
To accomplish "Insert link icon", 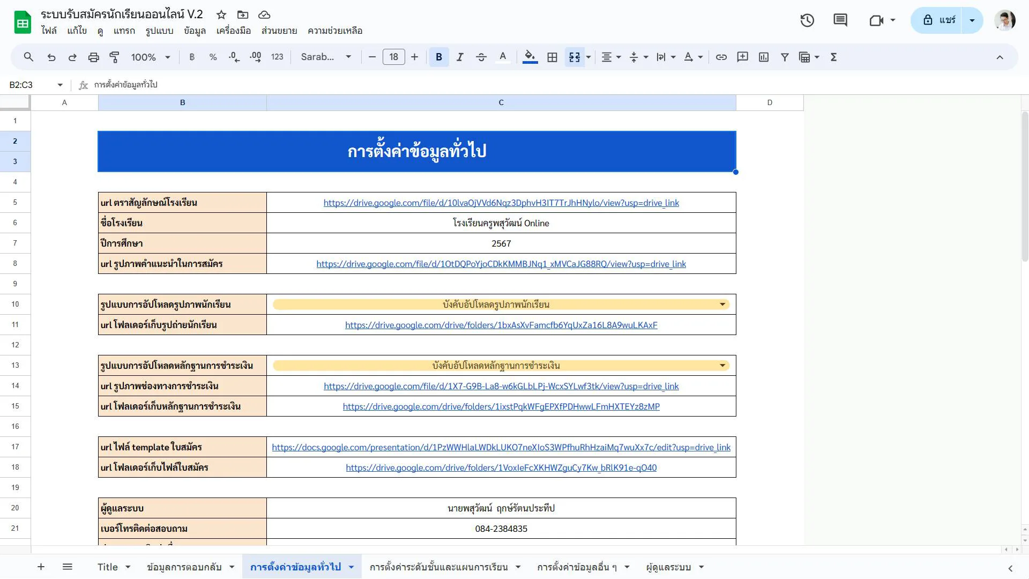I will pyautogui.click(x=721, y=57).
